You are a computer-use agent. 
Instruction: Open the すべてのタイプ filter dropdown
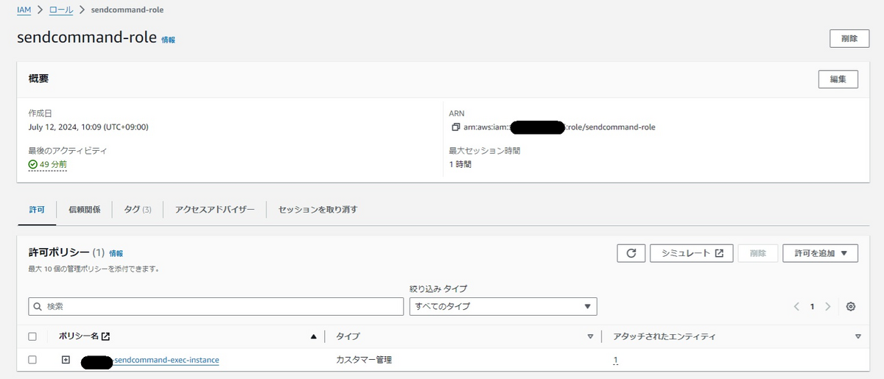click(x=503, y=306)
